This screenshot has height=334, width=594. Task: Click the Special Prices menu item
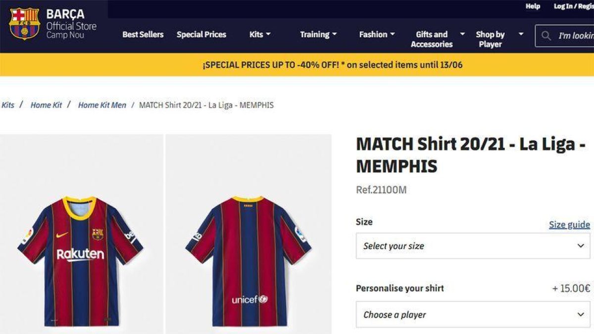(201, 35)
